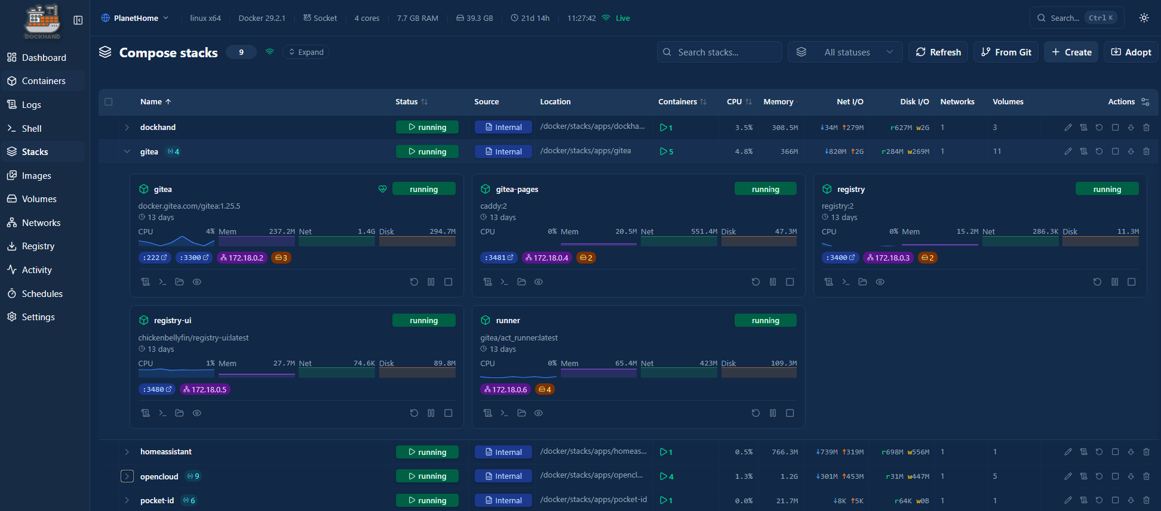
Task: Expand the homeassistant stack row
Action: click(x=127, y=452)
